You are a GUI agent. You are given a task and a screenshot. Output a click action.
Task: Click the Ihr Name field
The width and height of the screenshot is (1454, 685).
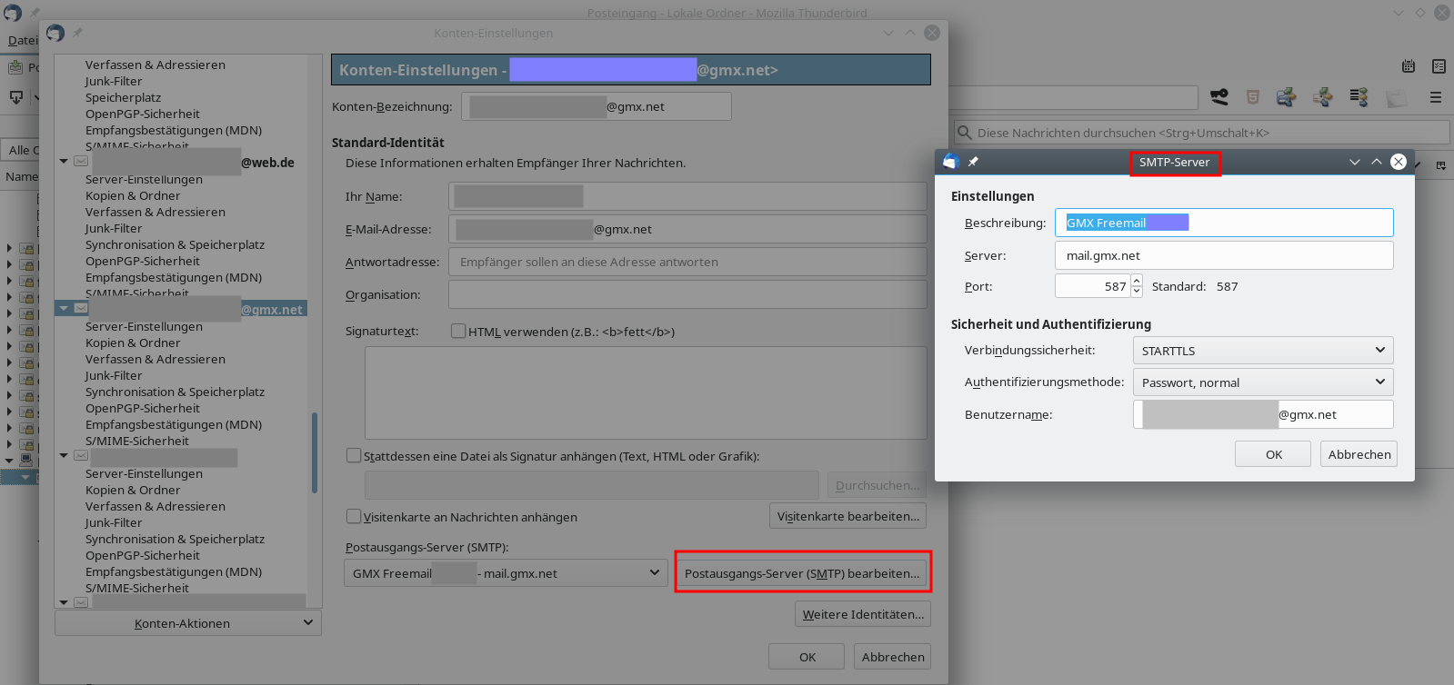click(687, 196)
